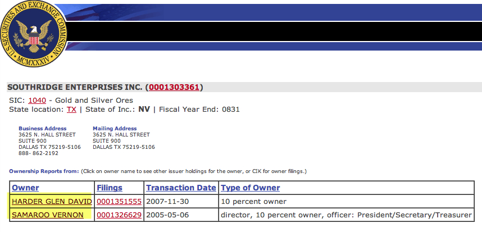Open the SIC code 1040 link
This screenshot has height=232, width=482.
37,99
